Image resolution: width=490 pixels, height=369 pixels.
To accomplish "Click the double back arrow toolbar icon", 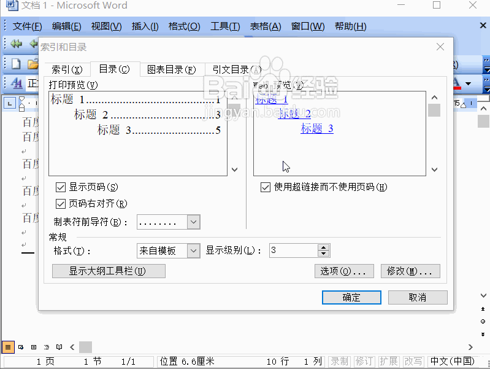I will click(x=17, y=44).
